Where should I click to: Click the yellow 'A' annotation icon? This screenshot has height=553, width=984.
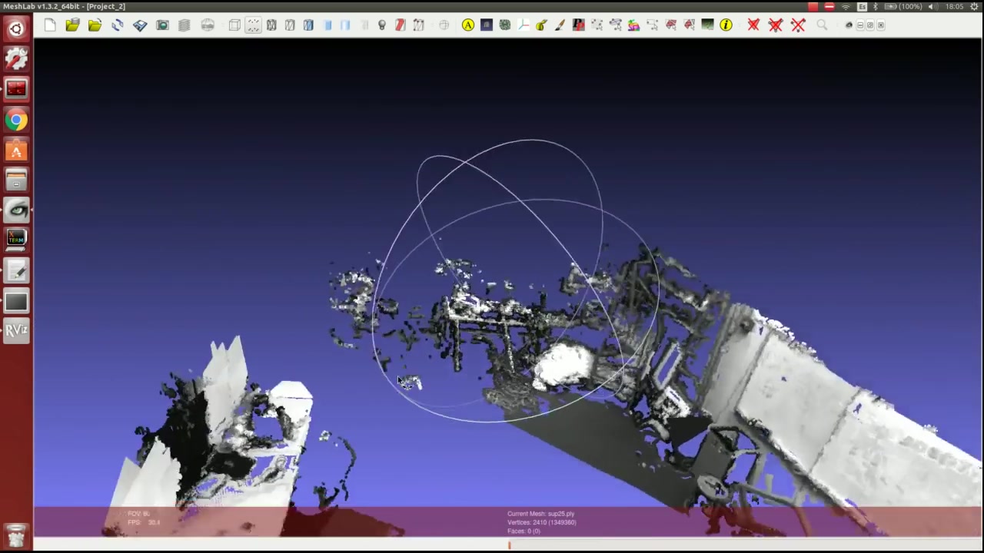(x=467, y=25)
